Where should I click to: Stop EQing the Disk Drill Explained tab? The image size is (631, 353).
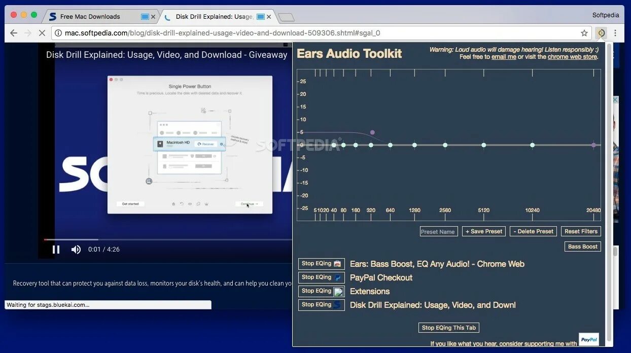pos(322,305)
